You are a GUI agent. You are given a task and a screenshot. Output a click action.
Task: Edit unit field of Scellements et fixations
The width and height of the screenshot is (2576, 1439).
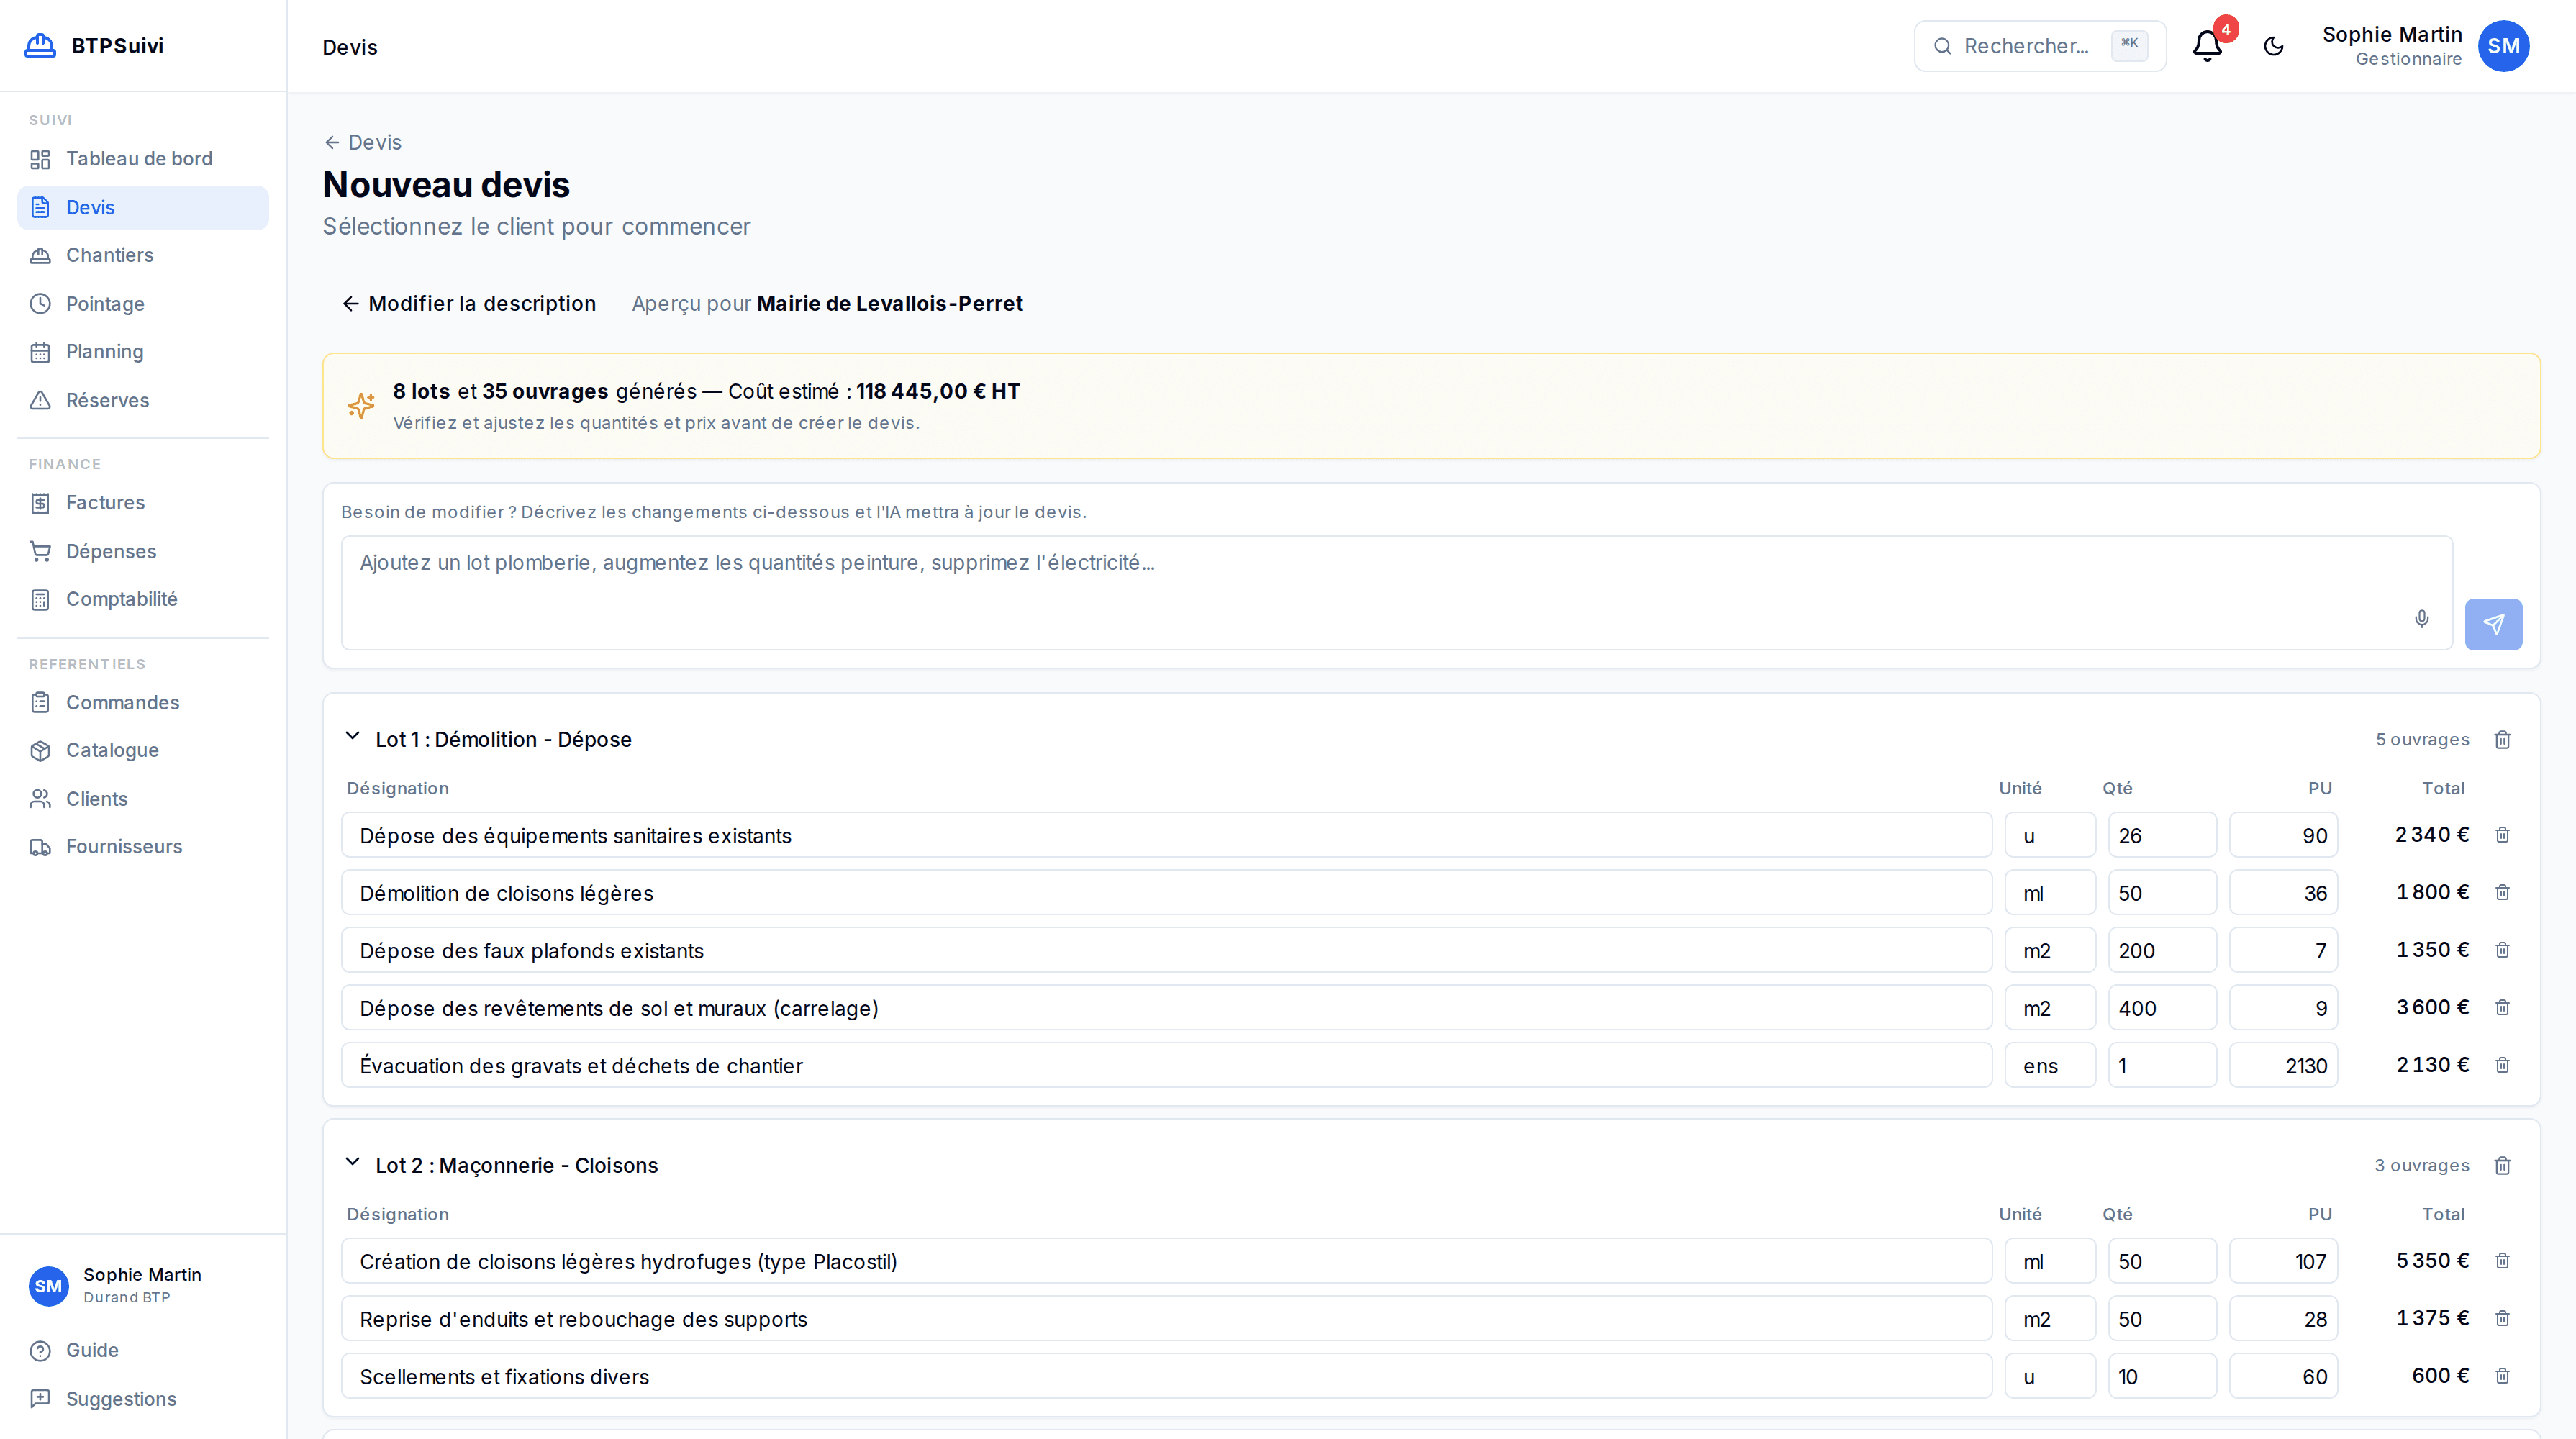(x=2050, y=1376)
